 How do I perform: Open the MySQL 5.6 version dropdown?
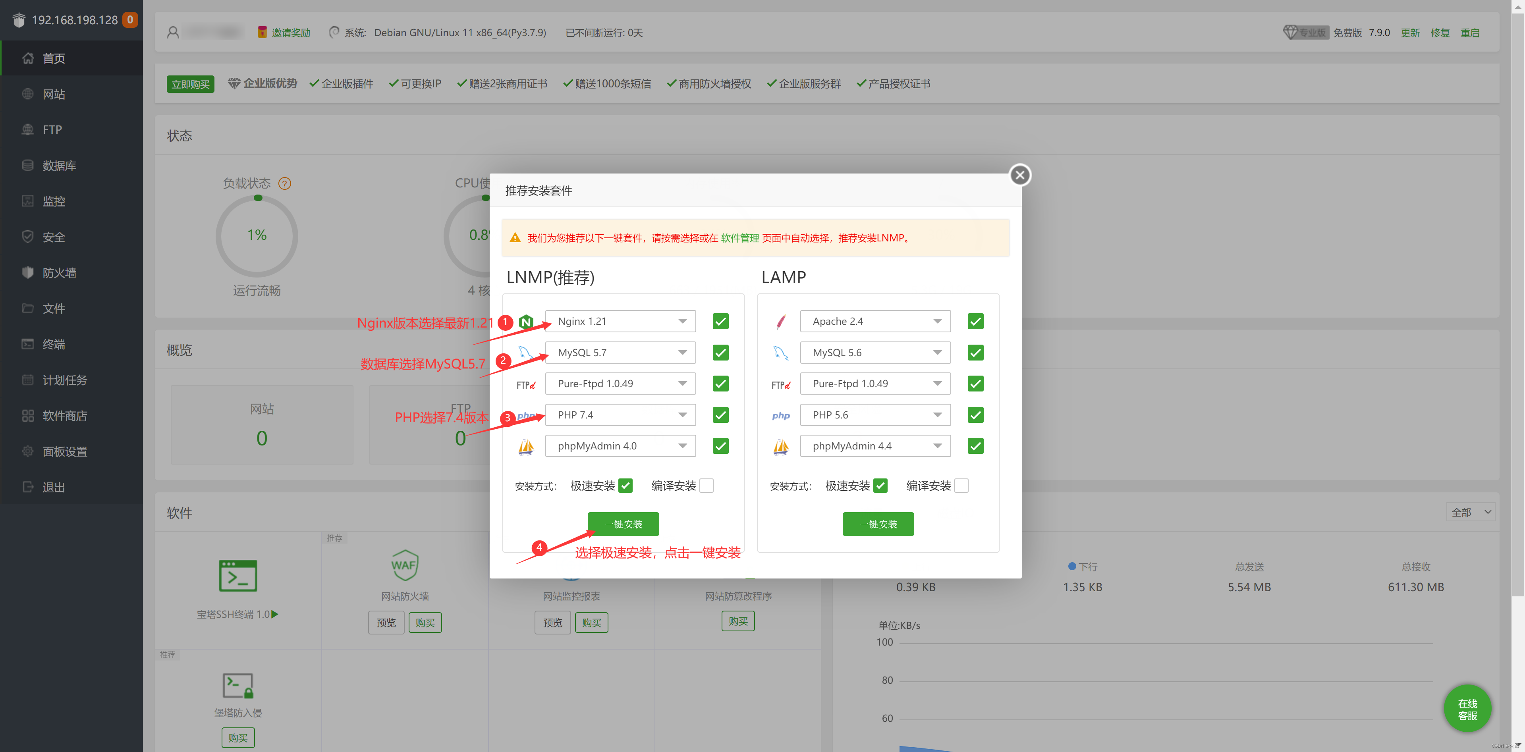coord(876,353)
